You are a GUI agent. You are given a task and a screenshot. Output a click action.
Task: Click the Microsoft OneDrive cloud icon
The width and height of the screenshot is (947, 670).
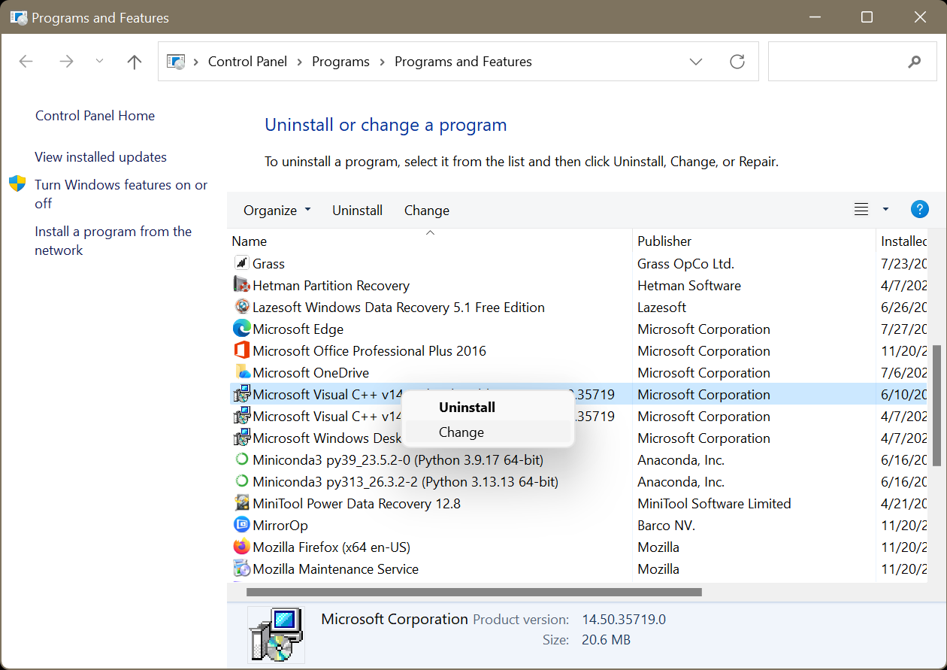click(x=242, y=372)
